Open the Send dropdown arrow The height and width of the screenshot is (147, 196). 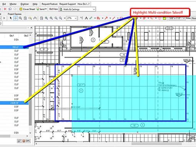[46, 9]
